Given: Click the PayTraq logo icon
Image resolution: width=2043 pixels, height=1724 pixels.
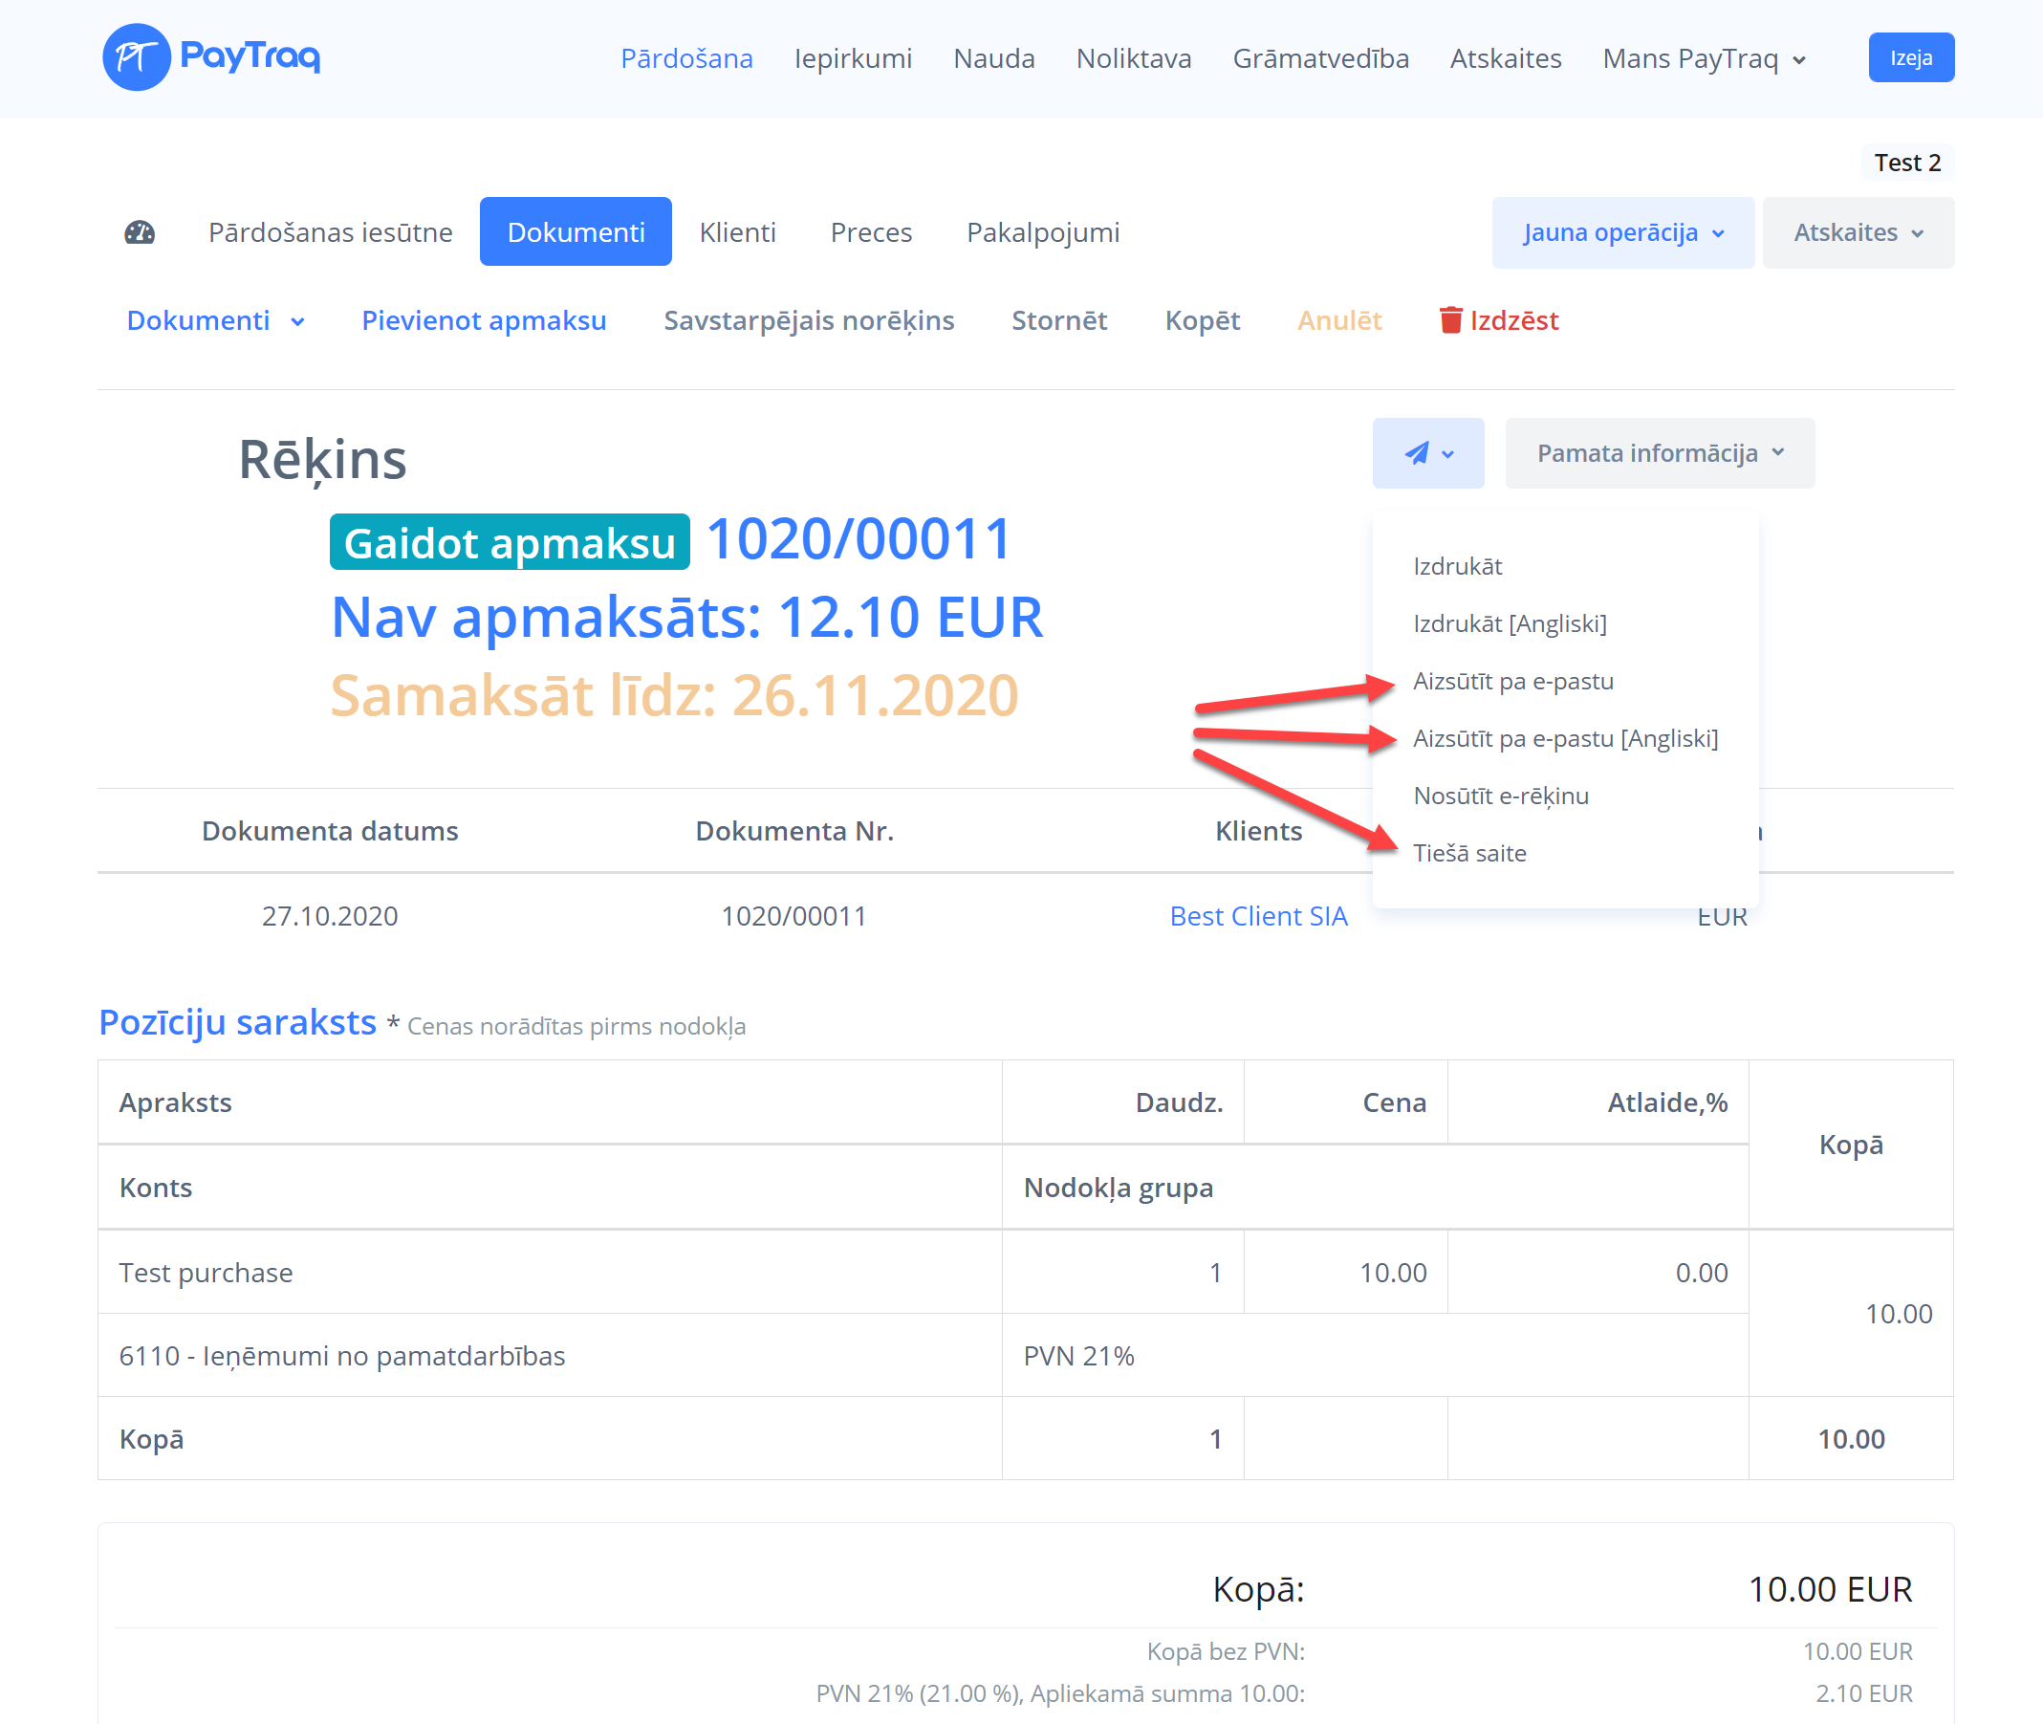Looking at the screenshot, I should pos(136,56).
